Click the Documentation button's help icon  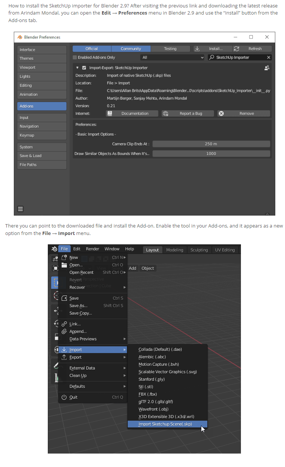coord(110,114)
